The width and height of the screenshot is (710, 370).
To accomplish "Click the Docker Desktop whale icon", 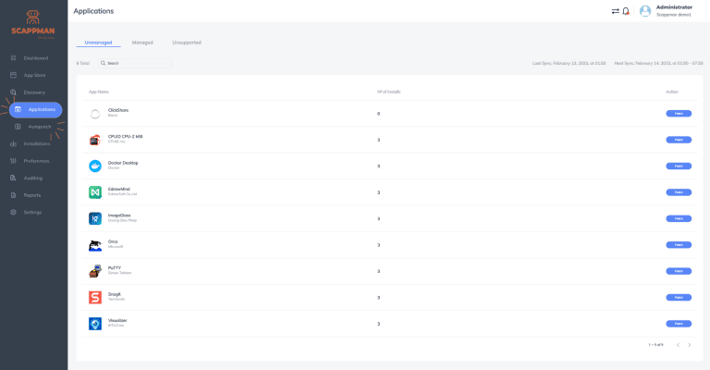I will pyautogui.click(x=94, y=166).
